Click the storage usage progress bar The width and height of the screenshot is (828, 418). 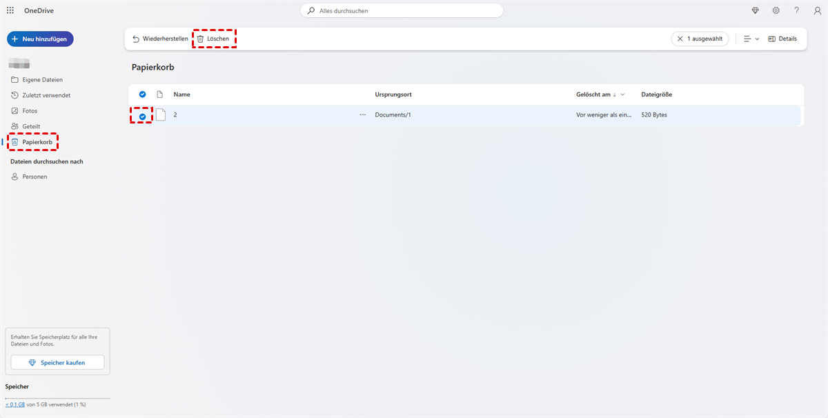pyautogui.click(x=57, y=398)
